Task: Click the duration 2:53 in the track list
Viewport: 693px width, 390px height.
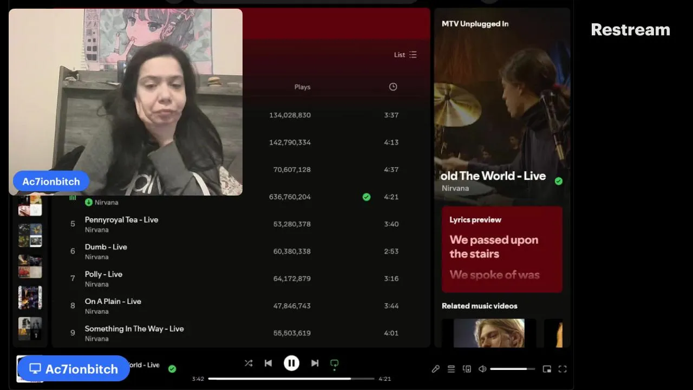Action: click(x=391, y=251)
